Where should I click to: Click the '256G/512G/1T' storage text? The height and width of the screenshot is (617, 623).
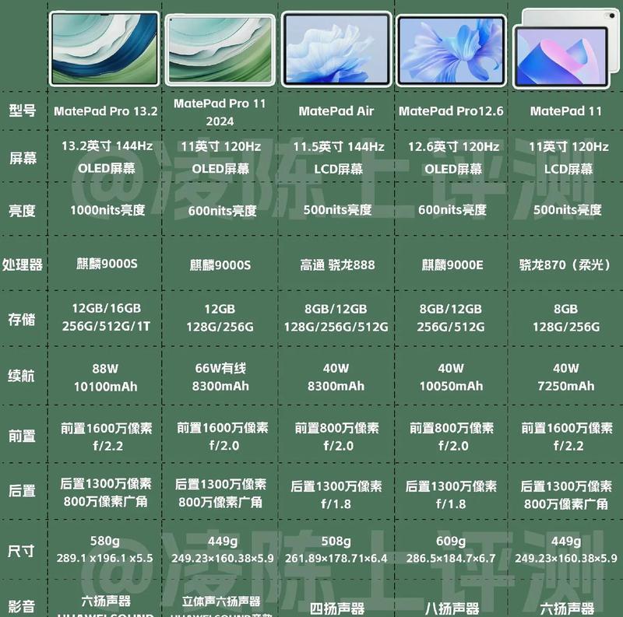pyautogui.click(x=106, y=326)
